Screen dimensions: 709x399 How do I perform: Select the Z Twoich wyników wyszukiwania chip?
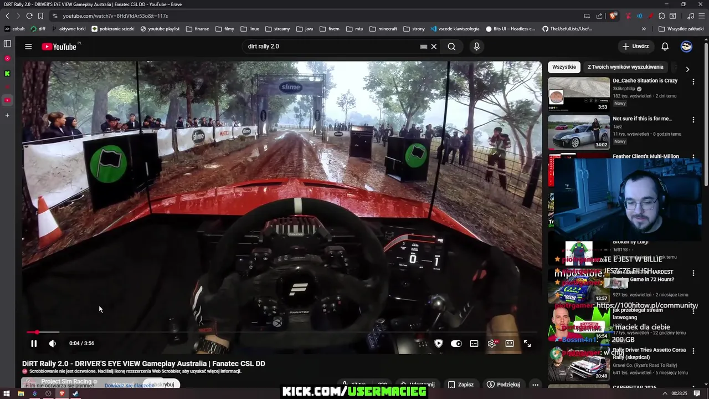coord(625,67)
